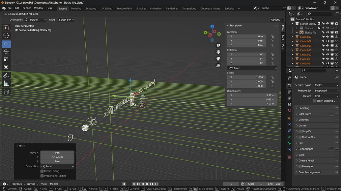Open the File menu
Image resolution: width=341 pixels, height=191 pixels.
click(x=10, y=8)
